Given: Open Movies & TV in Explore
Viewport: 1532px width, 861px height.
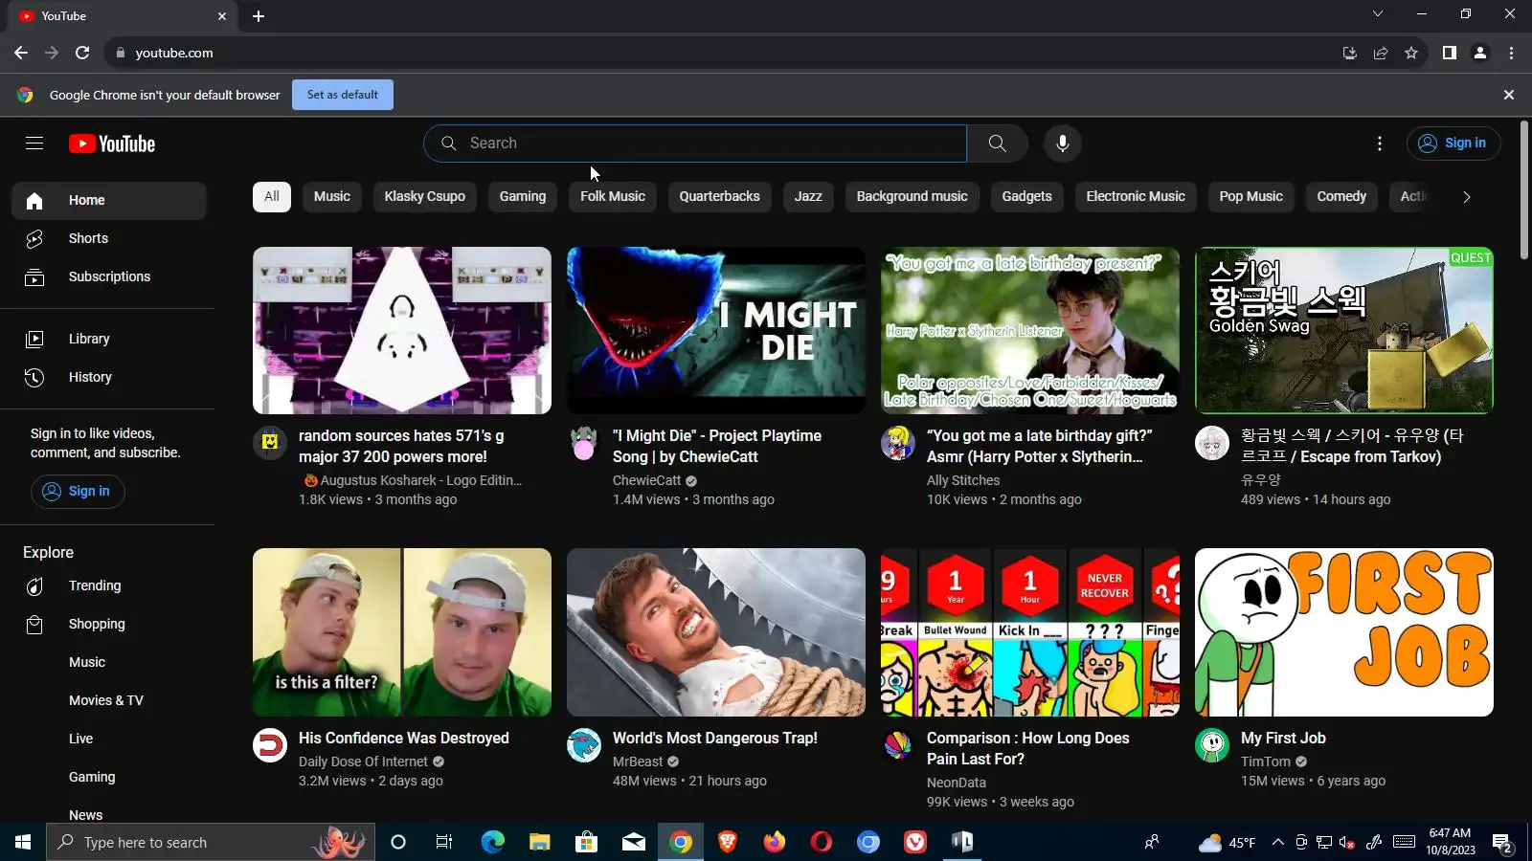Looking at the screenshot, I should (x=109, y=701).
